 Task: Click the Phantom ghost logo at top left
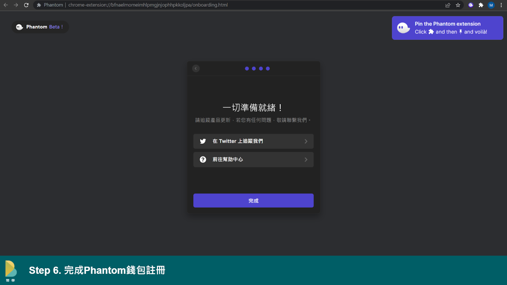click(x=19, y=27)
